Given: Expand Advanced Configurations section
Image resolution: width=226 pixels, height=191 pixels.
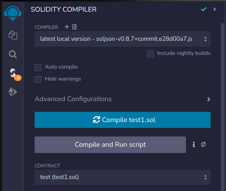Looking at the screenshot, I should tap(123, 99).
